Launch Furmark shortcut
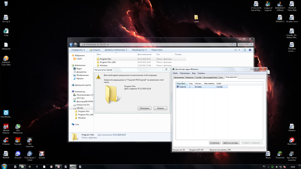301x169 pixels. point(18,141)
